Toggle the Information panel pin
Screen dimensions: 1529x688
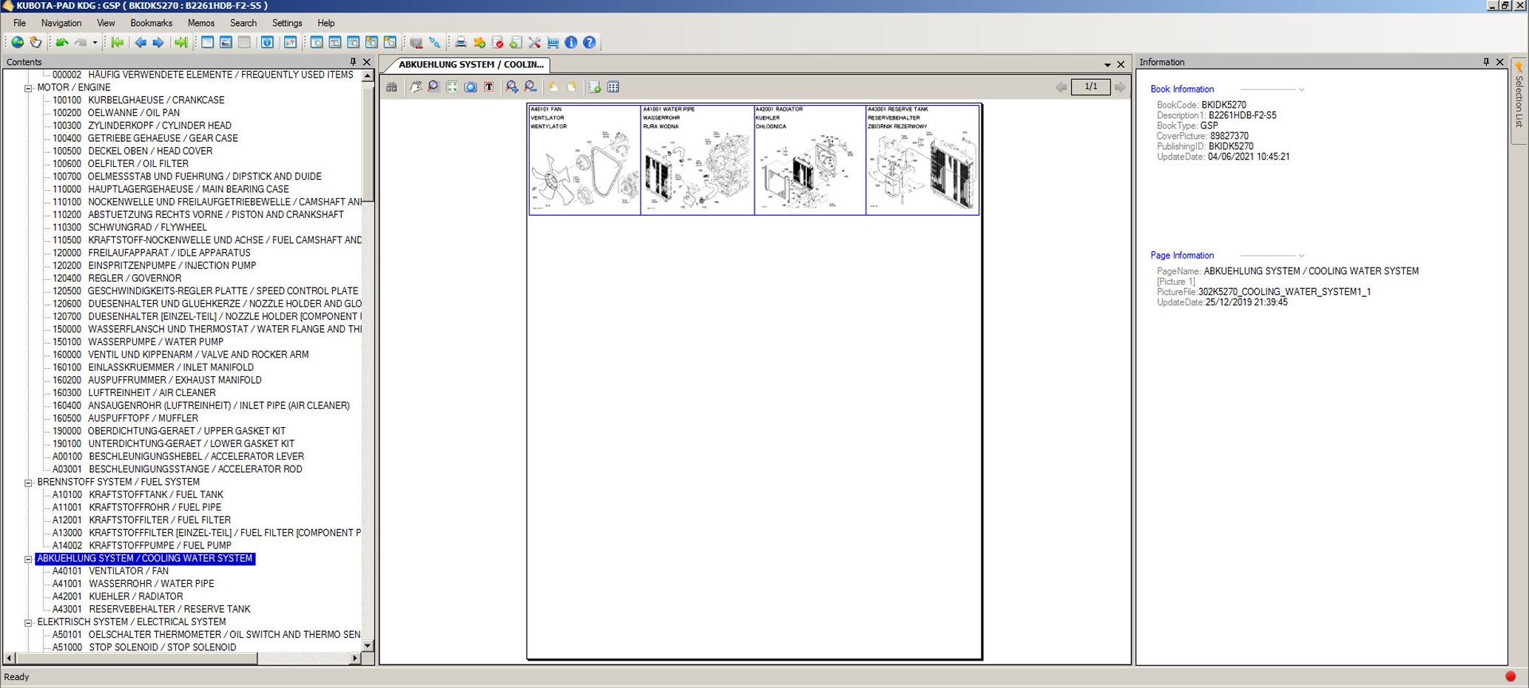pos(1486,62)
